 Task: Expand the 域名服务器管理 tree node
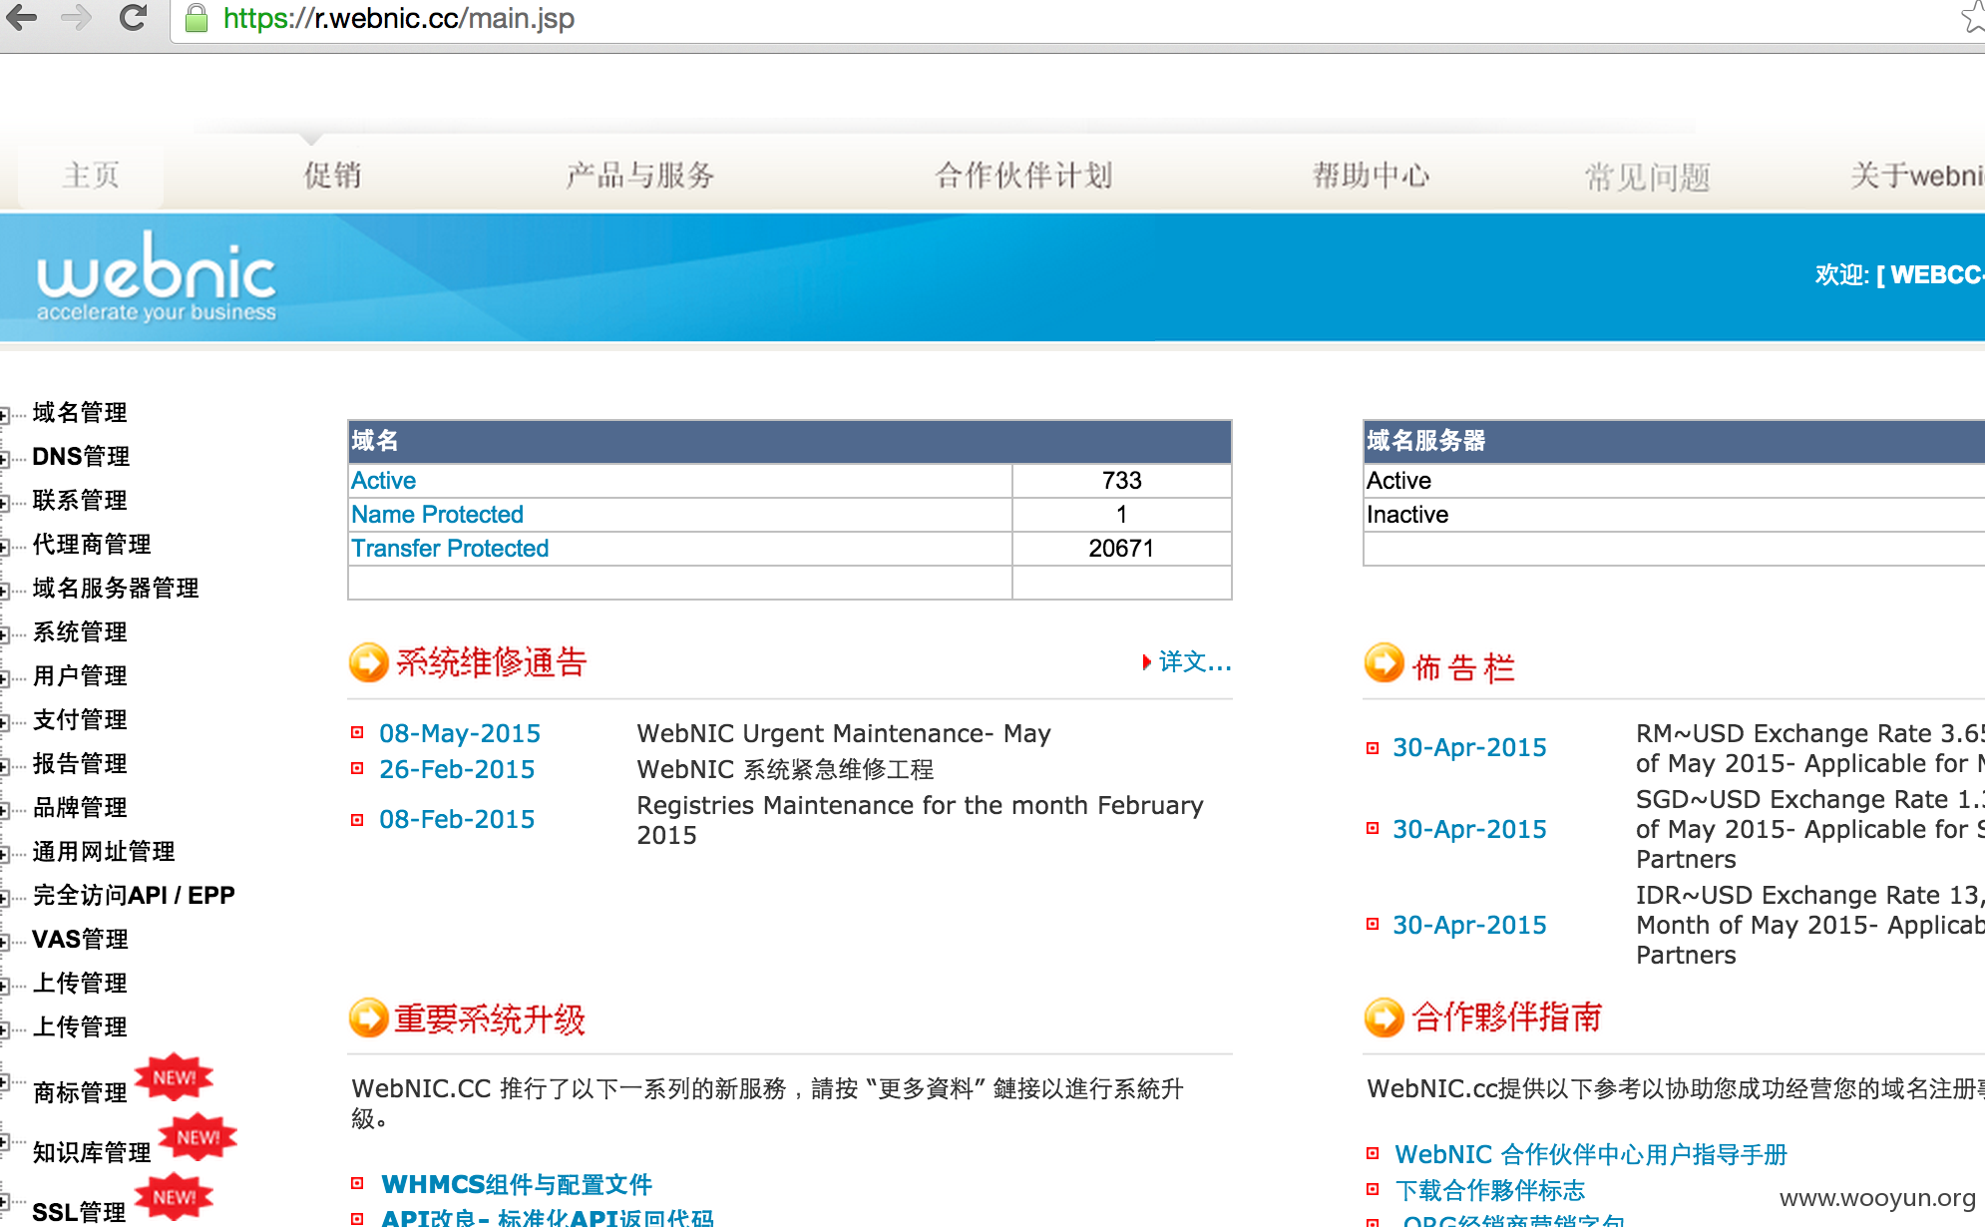[5, 591]
